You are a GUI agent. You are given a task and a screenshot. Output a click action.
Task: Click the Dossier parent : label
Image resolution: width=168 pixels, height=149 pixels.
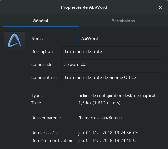click(x=46, y=118)
